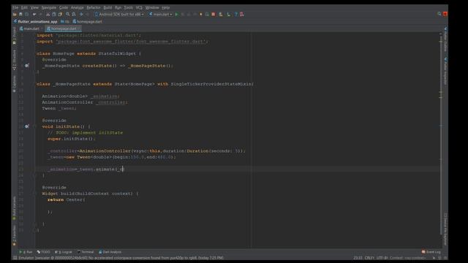The height and width of the screenshot is (263, 468).
Task: Click the UTF-8 encoding status entry
Action: (x=382, y=258)
